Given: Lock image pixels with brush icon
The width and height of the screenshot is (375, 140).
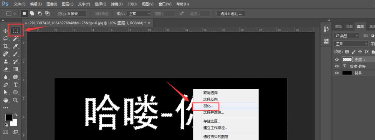Looking at the screenshot, I should coord(354,52).
